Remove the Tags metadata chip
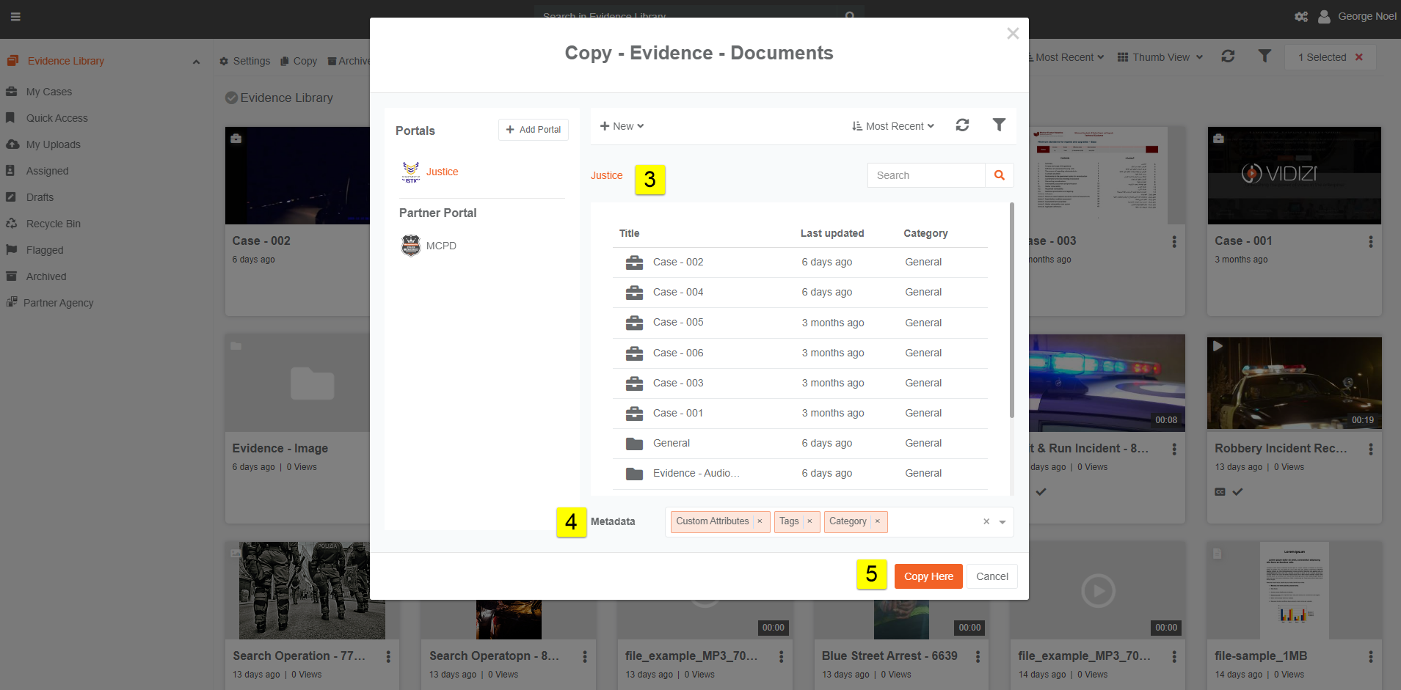 (x=809, y=521)
